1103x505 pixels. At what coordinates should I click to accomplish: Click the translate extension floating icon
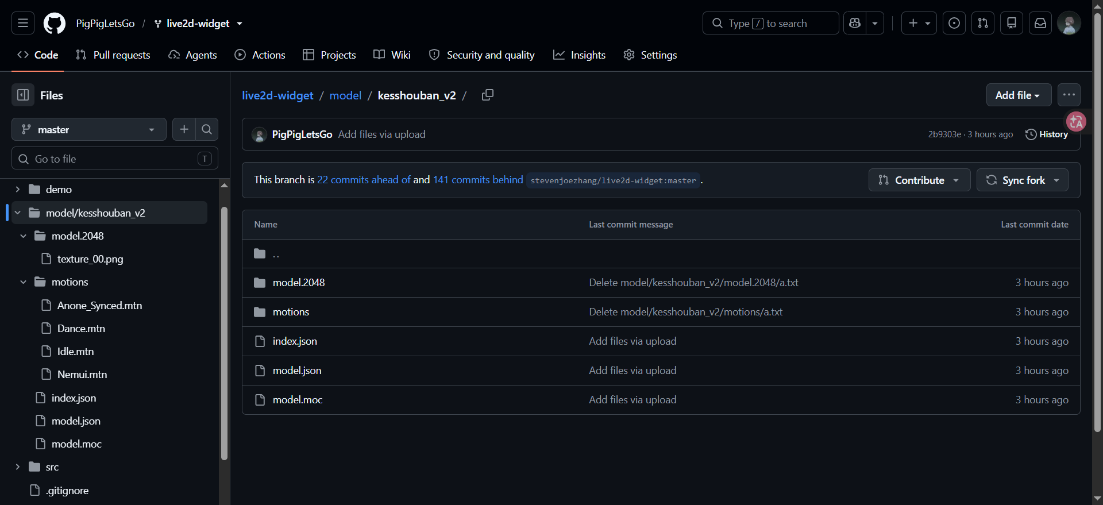1076,121
